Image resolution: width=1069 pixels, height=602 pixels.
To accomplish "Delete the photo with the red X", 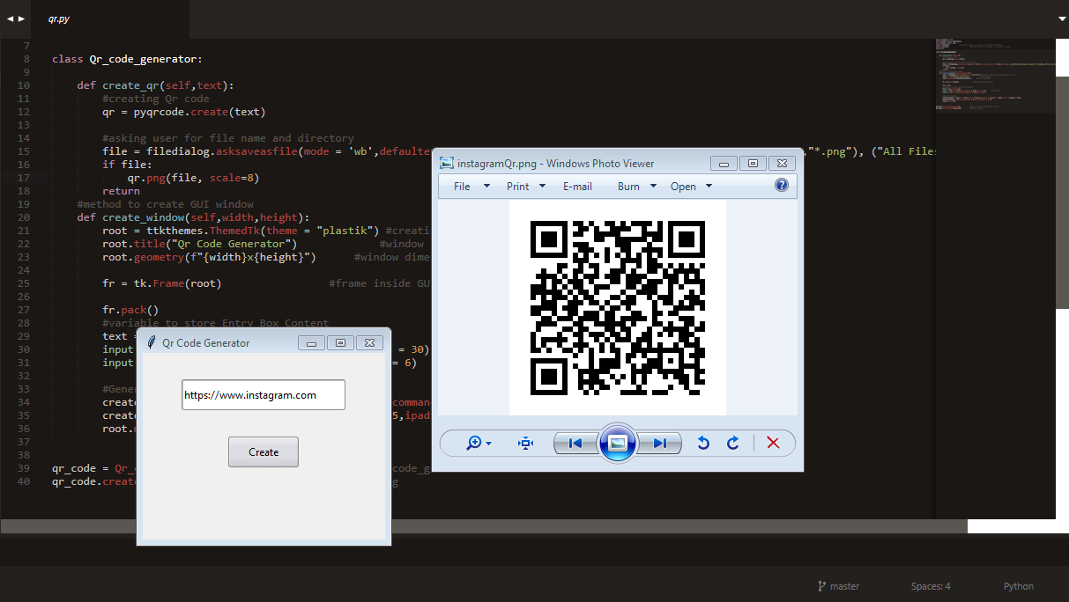I will 773,443.
